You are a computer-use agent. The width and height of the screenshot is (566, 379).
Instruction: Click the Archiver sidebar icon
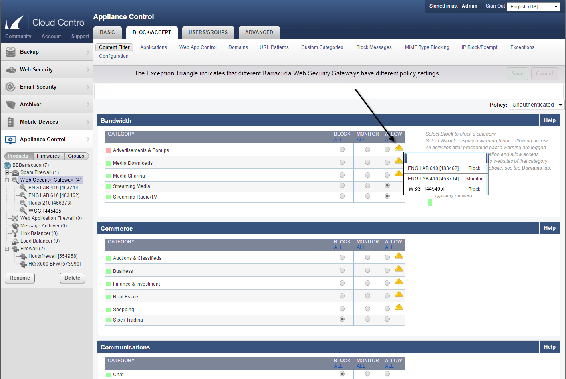(x=10, y=105)
